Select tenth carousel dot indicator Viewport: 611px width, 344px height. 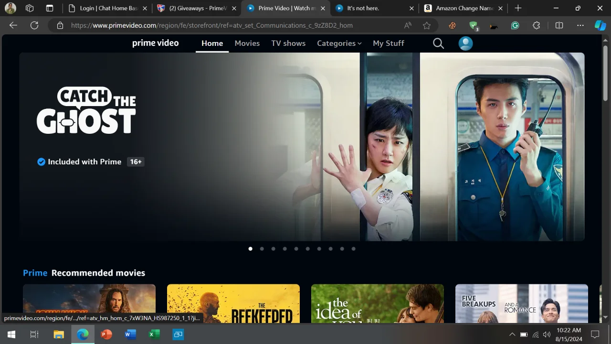(353, 248)
